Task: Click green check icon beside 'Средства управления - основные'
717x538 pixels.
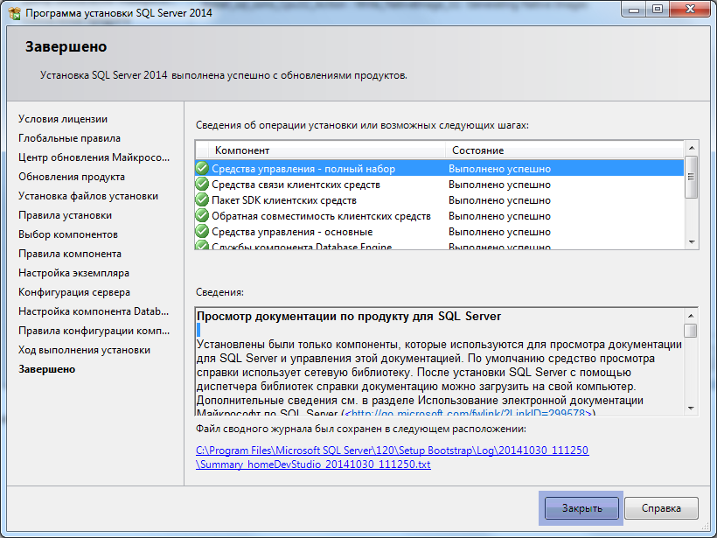Action: coord(202,231)
